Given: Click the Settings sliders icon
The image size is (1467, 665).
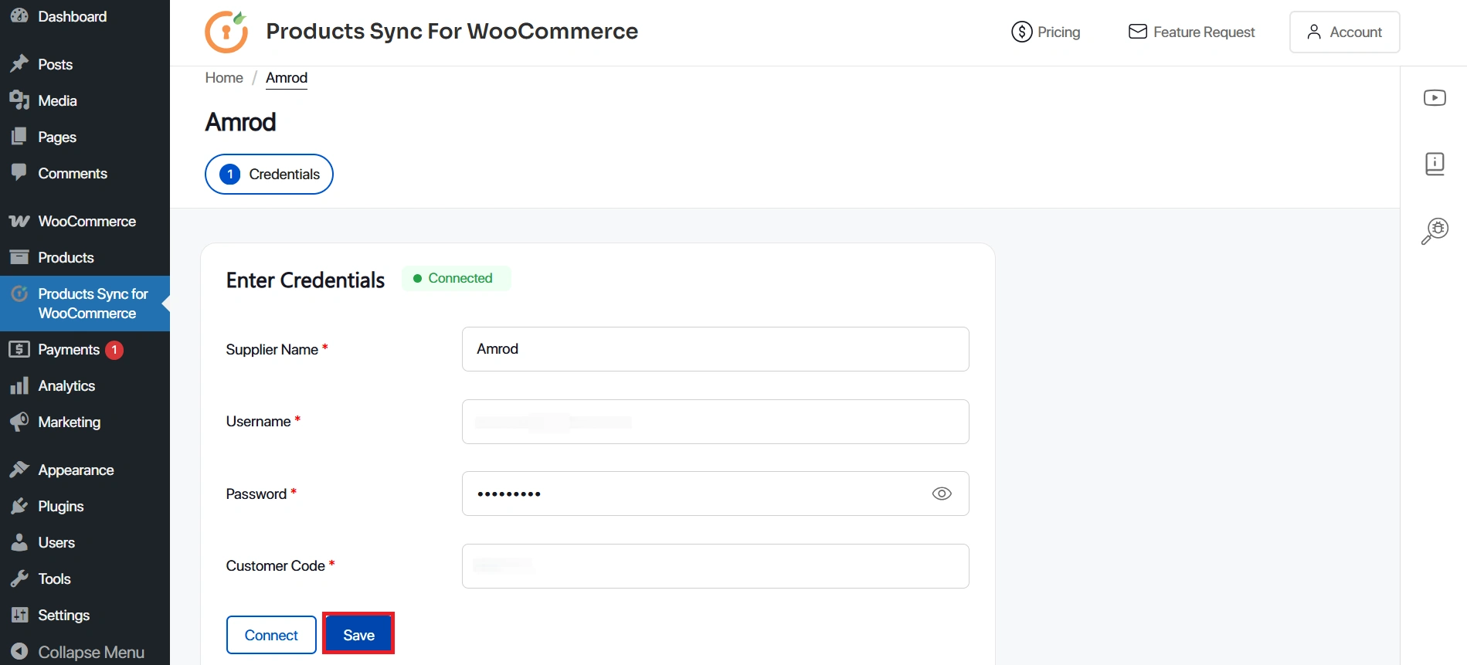Looking at the screenshot, I should [19, 615].
